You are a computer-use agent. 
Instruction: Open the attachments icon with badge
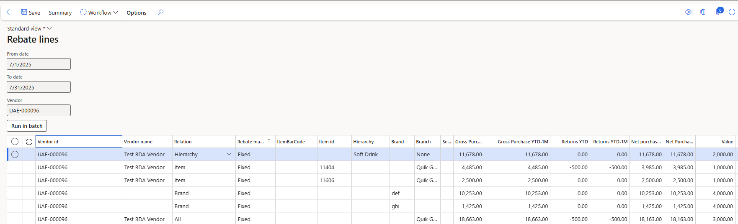point(719,11)
